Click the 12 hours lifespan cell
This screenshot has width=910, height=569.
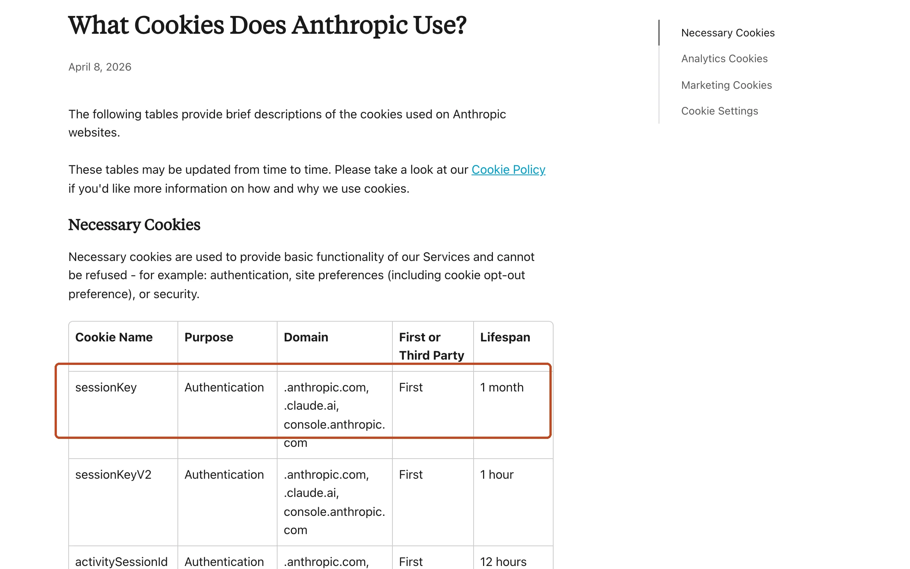[503, 562]
